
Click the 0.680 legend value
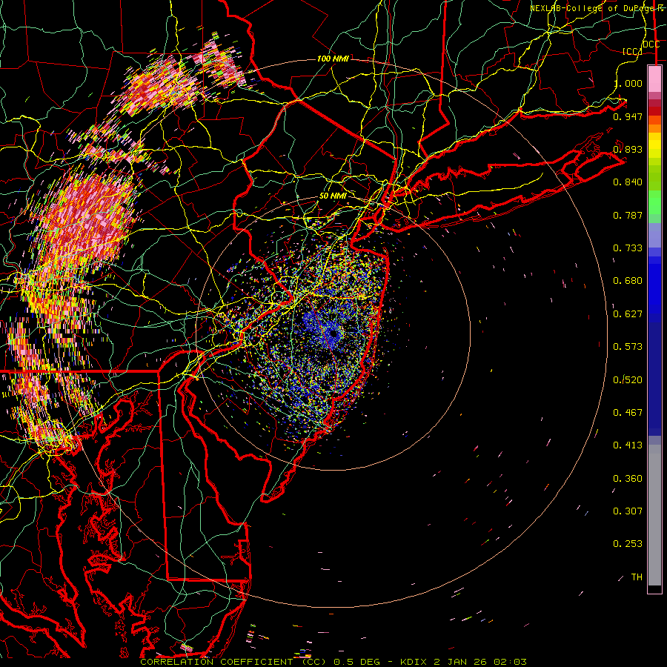point(628,281)
